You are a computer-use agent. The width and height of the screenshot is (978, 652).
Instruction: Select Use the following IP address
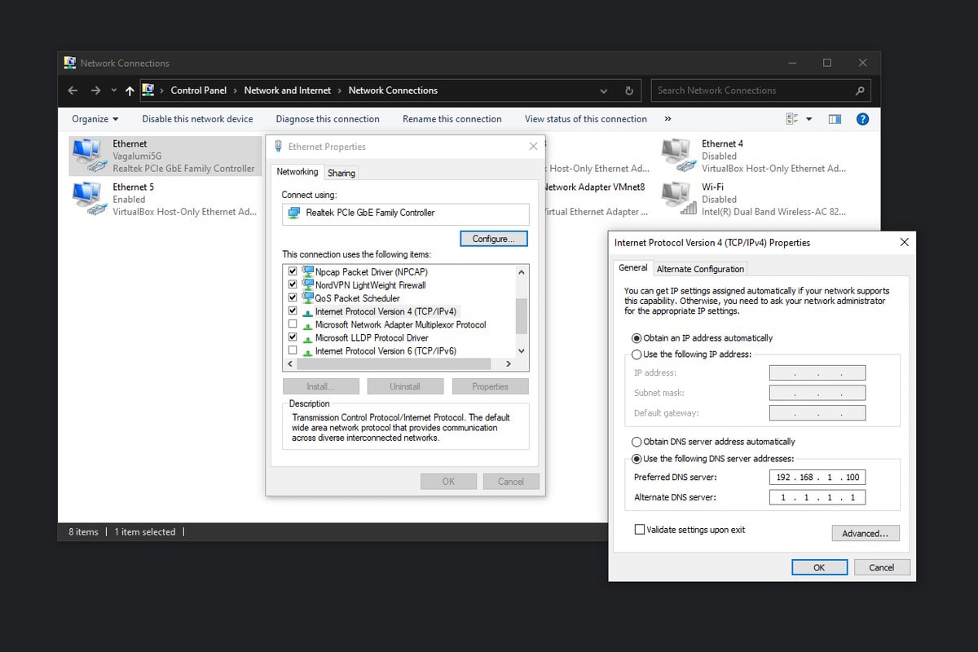[637, 355]
